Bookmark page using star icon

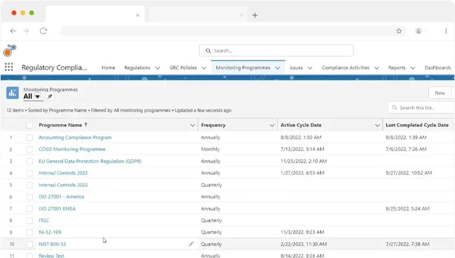[x=399, y=31]
